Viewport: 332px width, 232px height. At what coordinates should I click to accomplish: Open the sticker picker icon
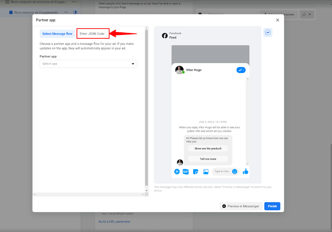[x=196, y=172]
